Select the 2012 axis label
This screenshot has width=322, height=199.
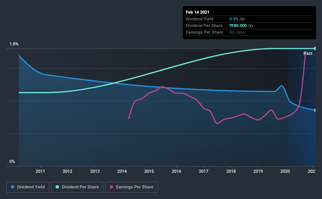coord(67,171)
